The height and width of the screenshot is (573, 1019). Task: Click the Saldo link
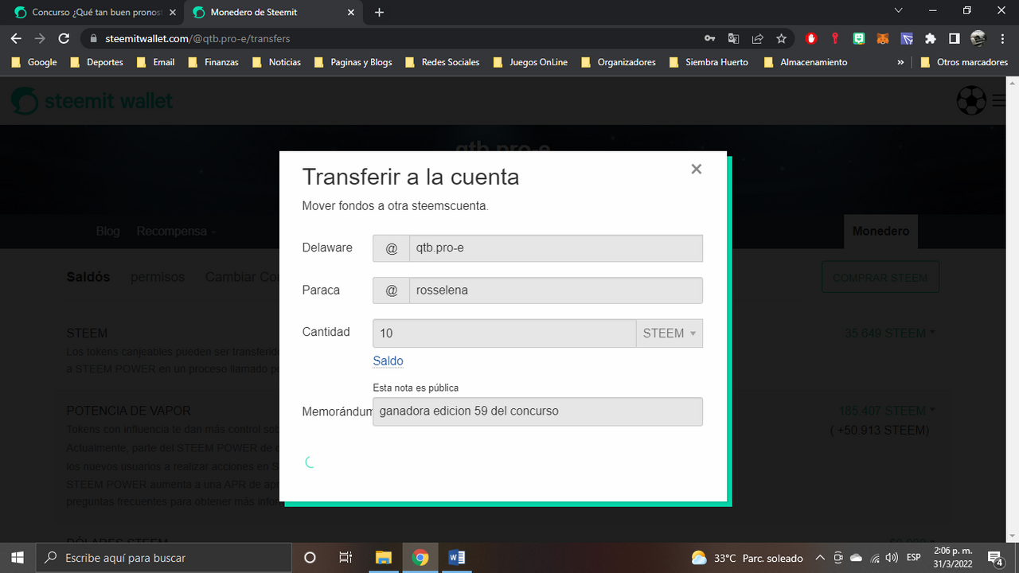[388, 361]
